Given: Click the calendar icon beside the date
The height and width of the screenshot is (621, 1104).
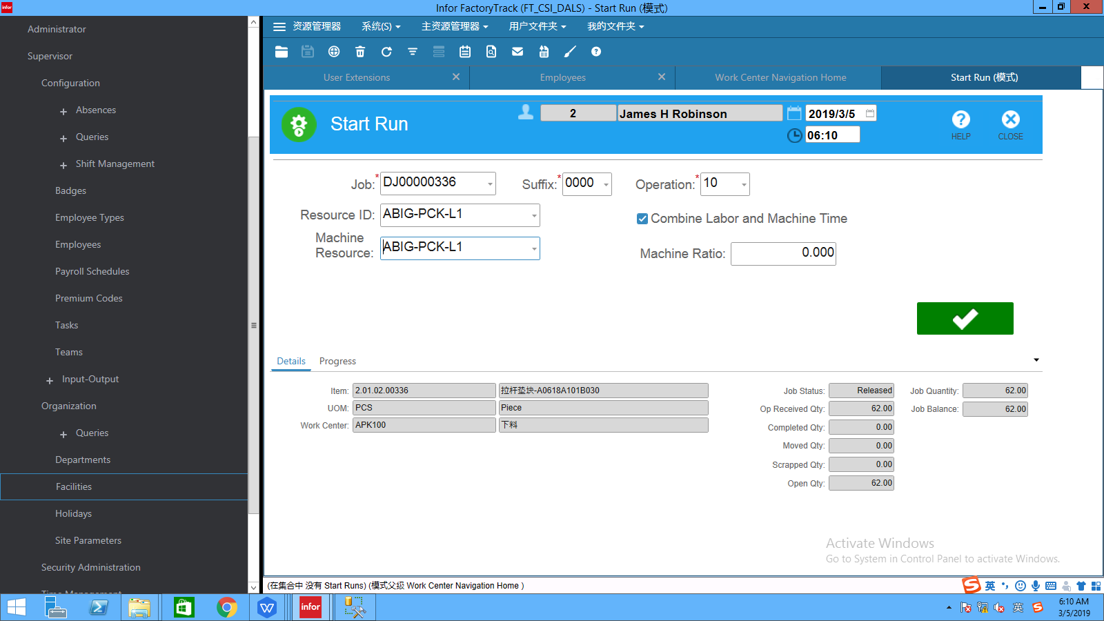Looking at the screenshot, I should pos(794,113).
